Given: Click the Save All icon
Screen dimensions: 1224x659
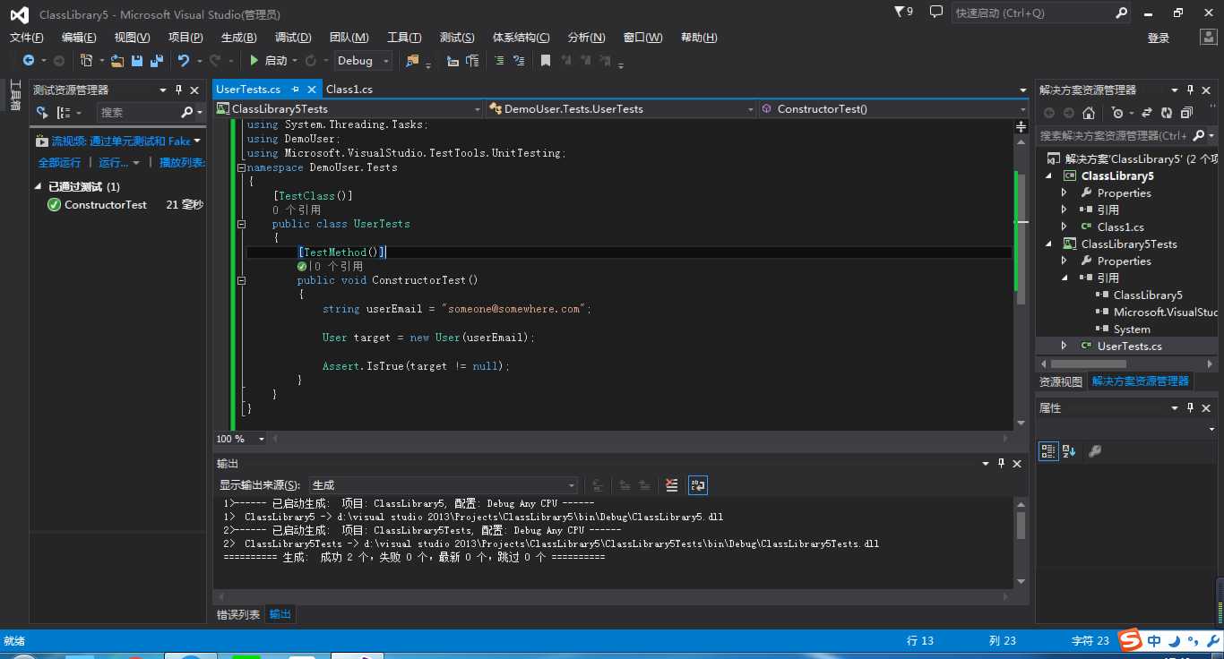Looking at the screenshot, I should coord(157,61).
